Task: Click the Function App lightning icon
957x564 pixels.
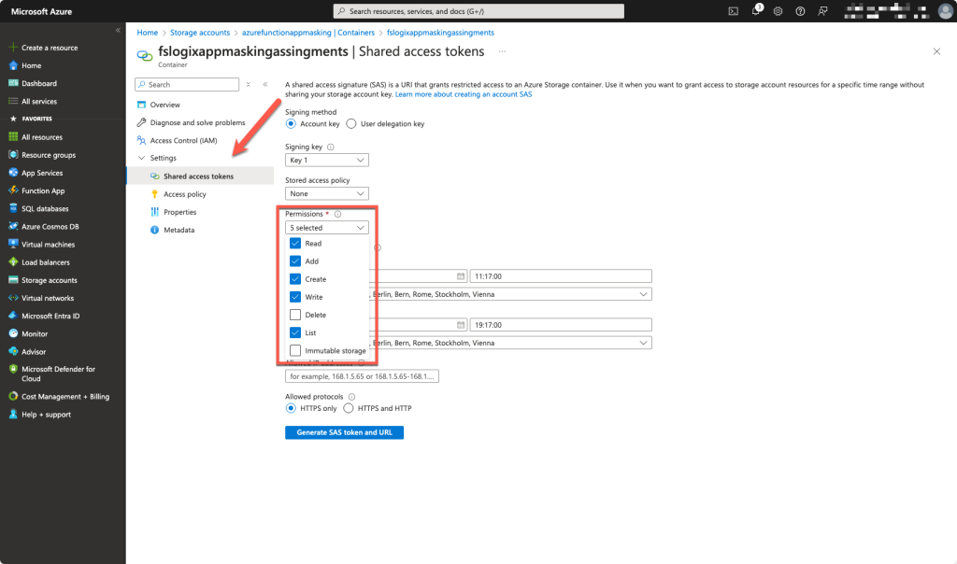Action: point(13,190)
